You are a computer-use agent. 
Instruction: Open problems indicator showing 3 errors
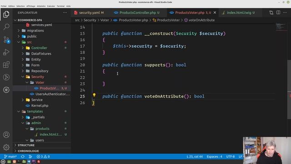pyautogui.click(x=43, y=157)
